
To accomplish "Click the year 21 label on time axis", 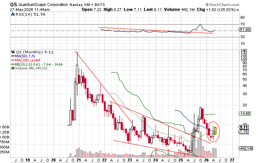I will pyautogui.click(x=79, y=160).
